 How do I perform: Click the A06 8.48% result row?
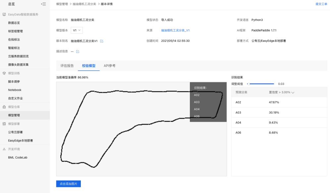pyautogui.click(x=279, y=133)
